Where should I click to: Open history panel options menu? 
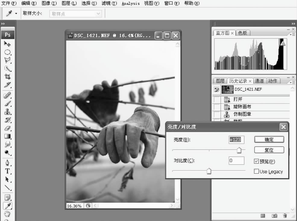coord(292,82)
